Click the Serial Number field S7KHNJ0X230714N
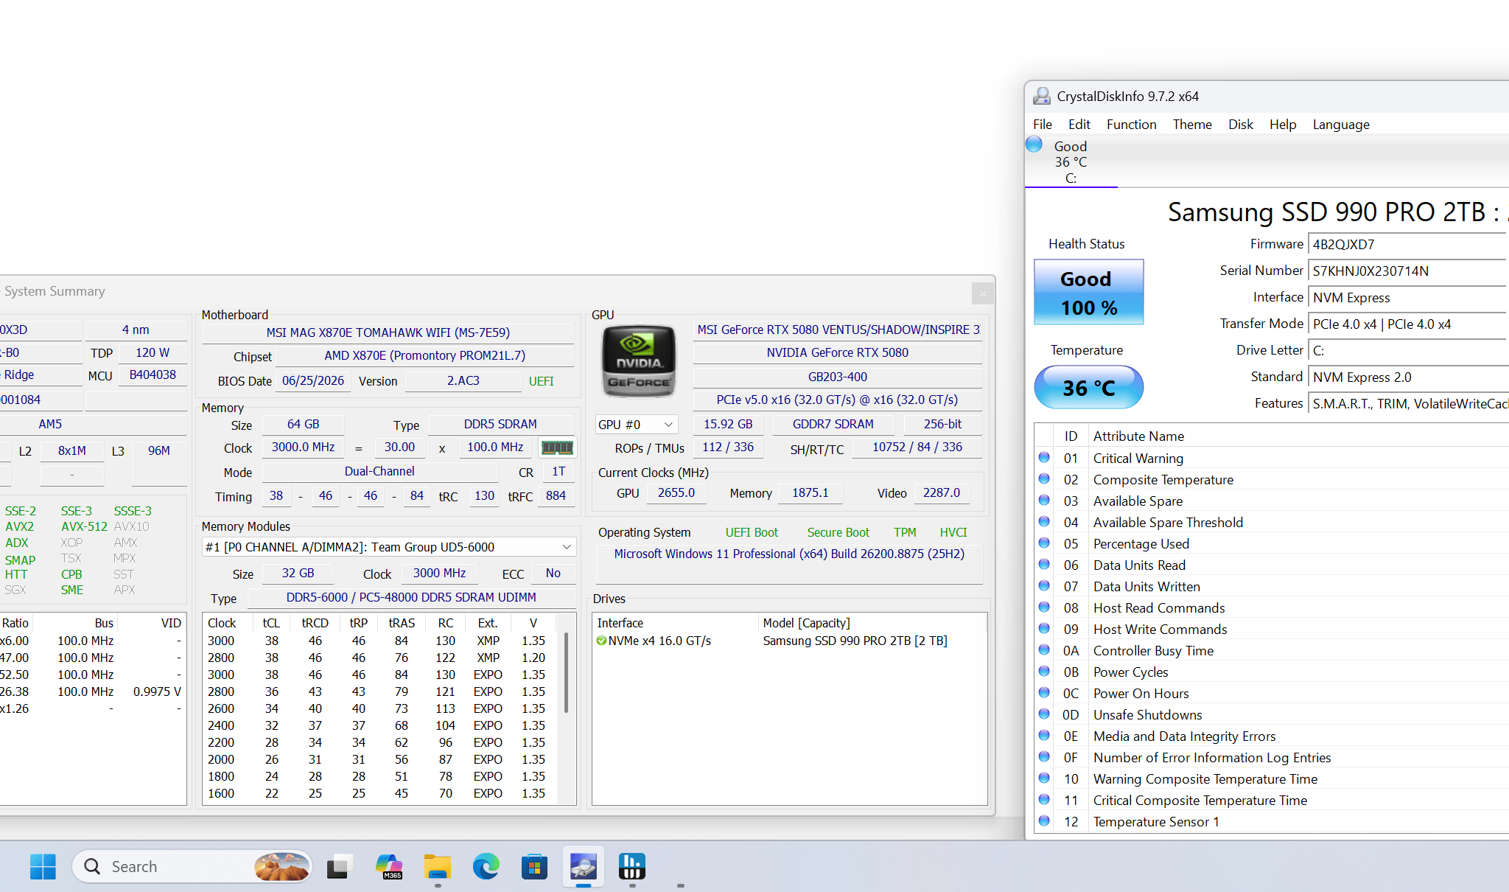Image resolution: width=1509 pixels, height=892 pixels. click(x=1409, y=271)
